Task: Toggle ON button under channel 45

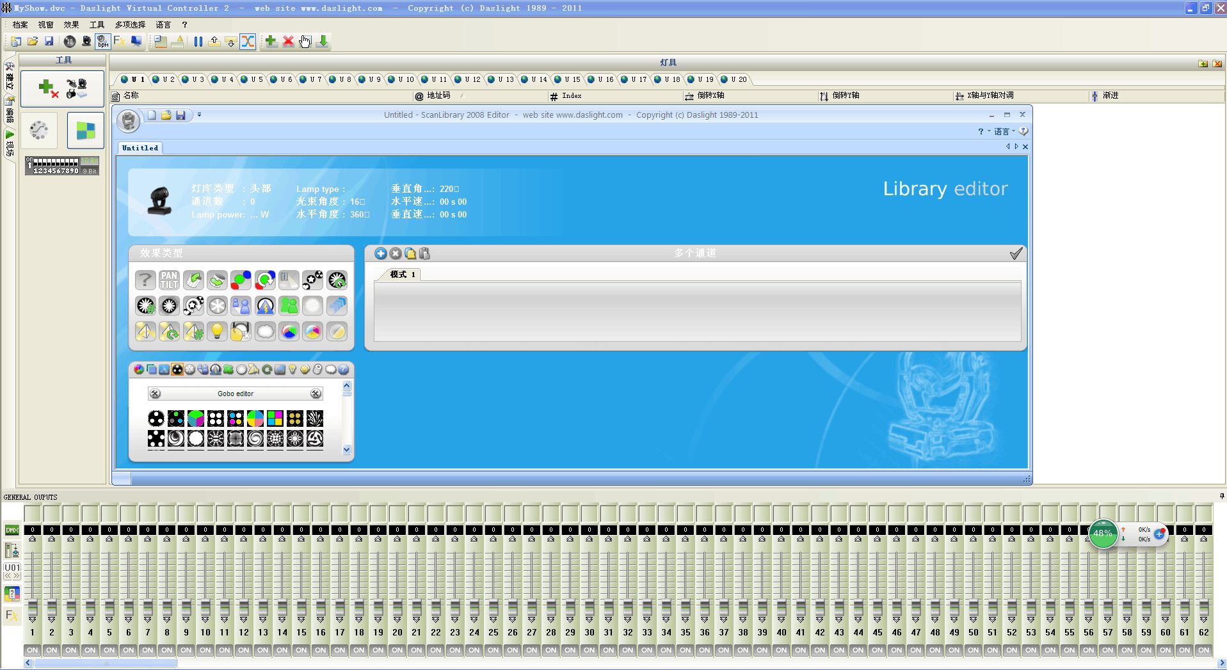Action: [x=878, y=650]
